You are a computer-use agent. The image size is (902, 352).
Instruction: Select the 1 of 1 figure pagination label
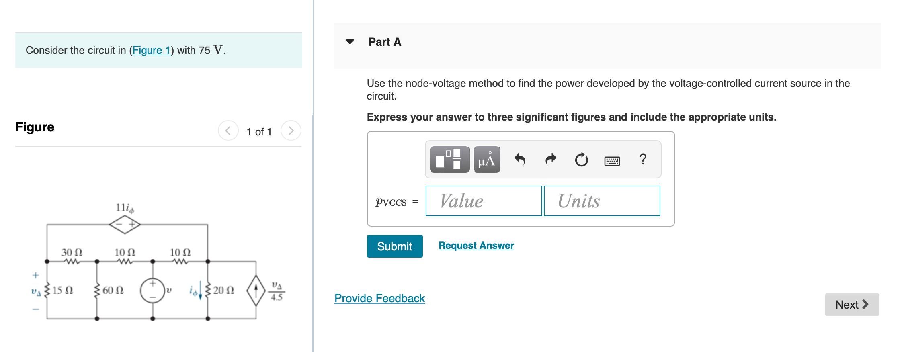[259, 131]
